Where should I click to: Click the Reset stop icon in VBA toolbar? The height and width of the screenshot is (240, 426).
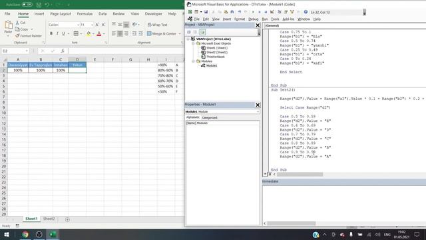pos(266,12)
